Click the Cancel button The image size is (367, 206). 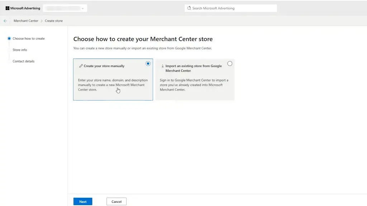pos(116,202)
